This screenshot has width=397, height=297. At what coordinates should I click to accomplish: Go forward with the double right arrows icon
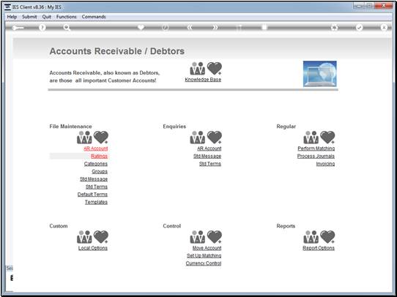215,28
